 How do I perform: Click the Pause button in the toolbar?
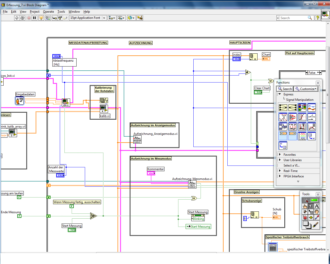point(35,18)
